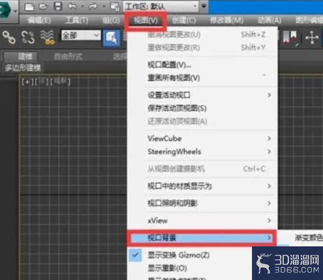Select the Unlink Selection broken chain icon
The image size is (323, 280).
click(x=28, y=37)
